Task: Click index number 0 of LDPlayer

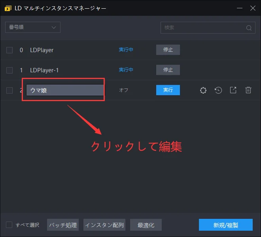Action: [21, 50]
